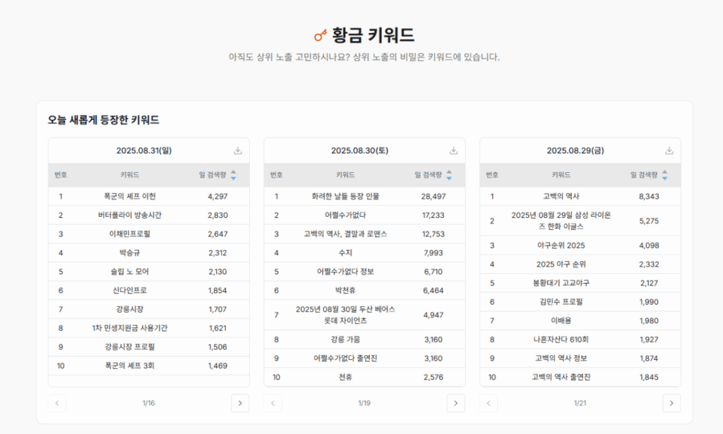This screenshot has height=434, width=723.
Task: Select keyword 강릉시장 in row 7
Action: (130, 309)
